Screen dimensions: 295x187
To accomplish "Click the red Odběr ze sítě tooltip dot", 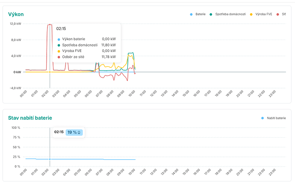I will pos(59,57).
